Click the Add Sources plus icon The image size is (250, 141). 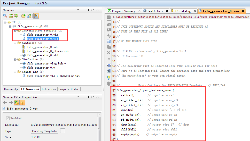point(29,16)
